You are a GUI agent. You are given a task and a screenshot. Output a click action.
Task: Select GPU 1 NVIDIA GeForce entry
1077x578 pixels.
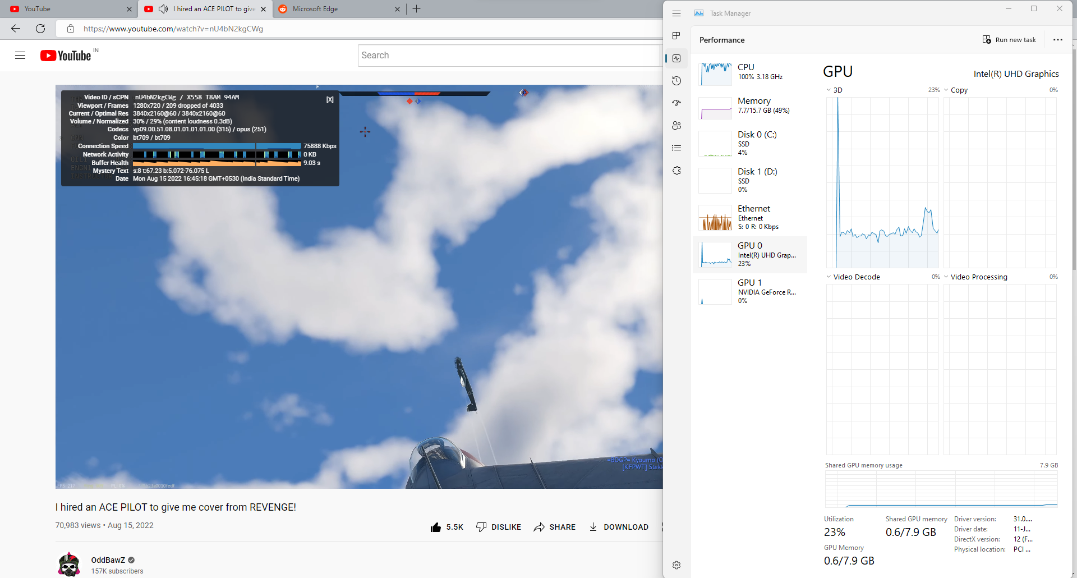(x=750, y=291)
